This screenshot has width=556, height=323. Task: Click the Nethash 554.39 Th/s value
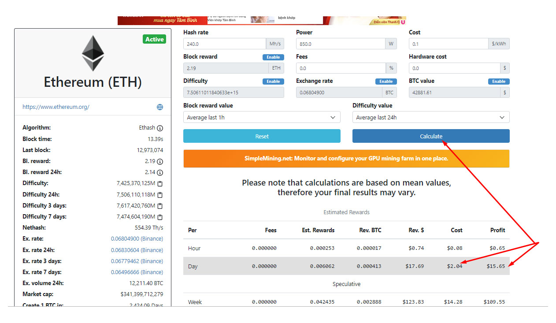[x=149, y=228]
